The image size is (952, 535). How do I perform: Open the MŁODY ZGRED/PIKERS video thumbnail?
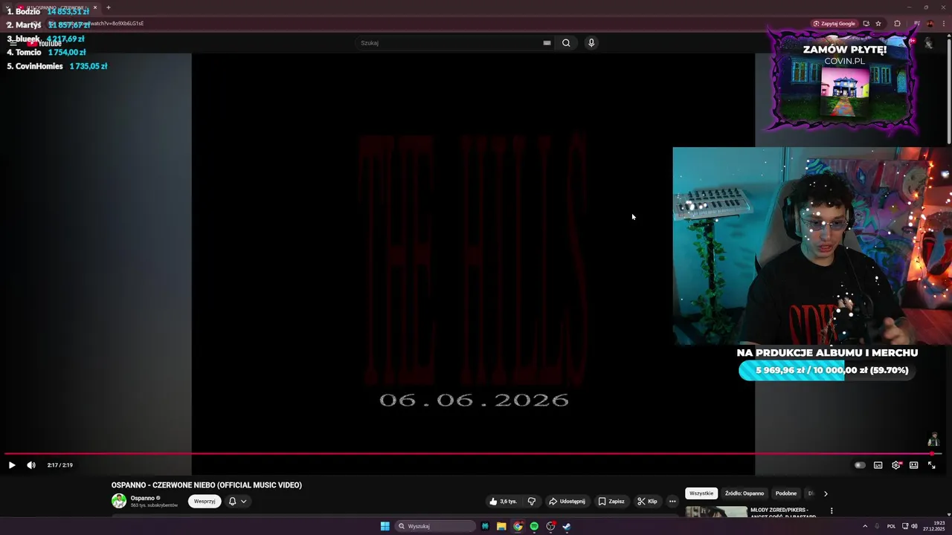click(x=716, y=512)
